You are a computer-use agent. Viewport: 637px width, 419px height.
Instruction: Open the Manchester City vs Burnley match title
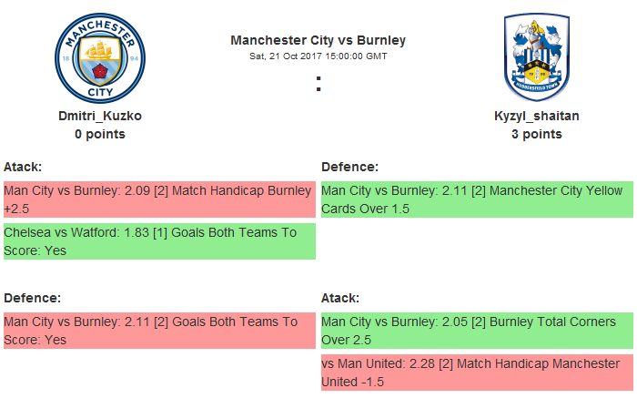pyautogui.click(x=318, y=40)
